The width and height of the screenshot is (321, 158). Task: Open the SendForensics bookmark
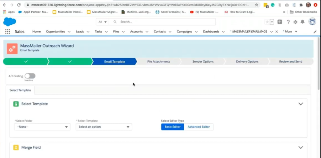coord(171,12)
